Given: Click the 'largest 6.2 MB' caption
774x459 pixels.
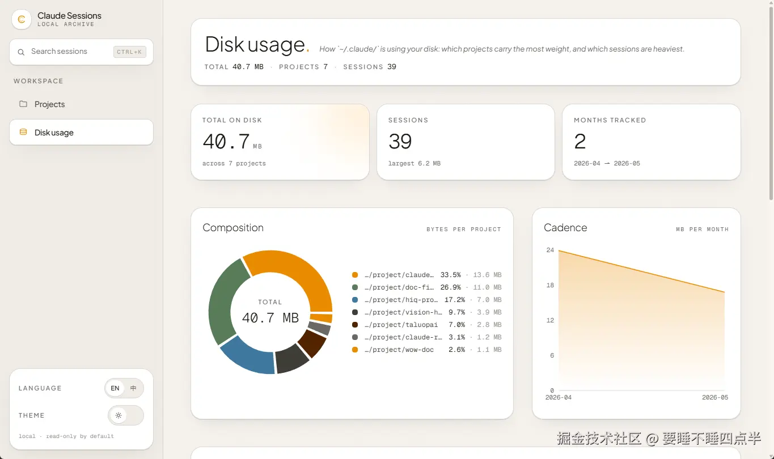Looking at the screenshot, I should (x=415, y=164).
